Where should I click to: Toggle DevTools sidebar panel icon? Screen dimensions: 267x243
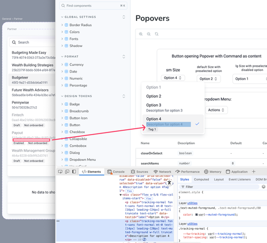[x=74, y=171]
